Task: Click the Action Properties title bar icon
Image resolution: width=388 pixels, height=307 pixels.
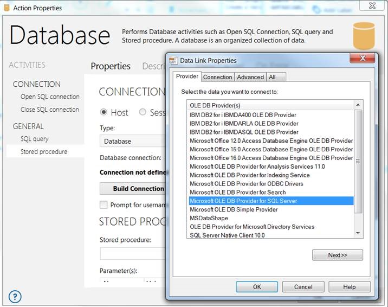Action: (7, 8)
